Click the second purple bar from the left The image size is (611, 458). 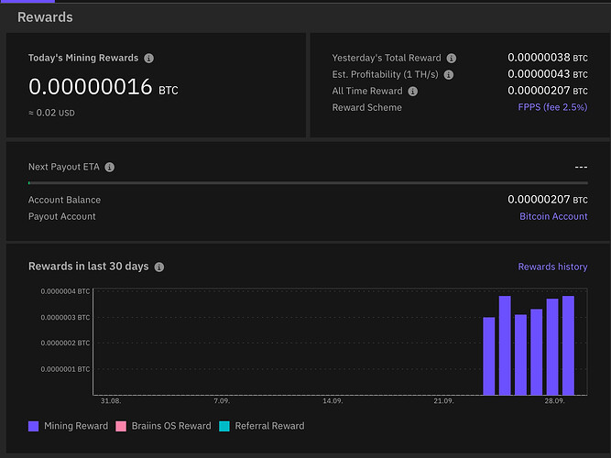[505, 345]
